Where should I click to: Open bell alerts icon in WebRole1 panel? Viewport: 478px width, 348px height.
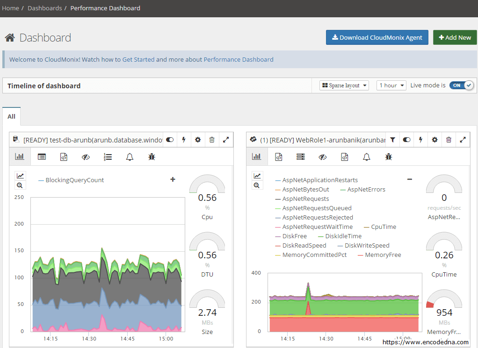366,157
